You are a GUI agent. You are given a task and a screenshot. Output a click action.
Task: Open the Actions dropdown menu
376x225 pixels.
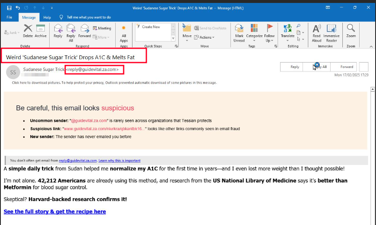[x=207, y=37]
